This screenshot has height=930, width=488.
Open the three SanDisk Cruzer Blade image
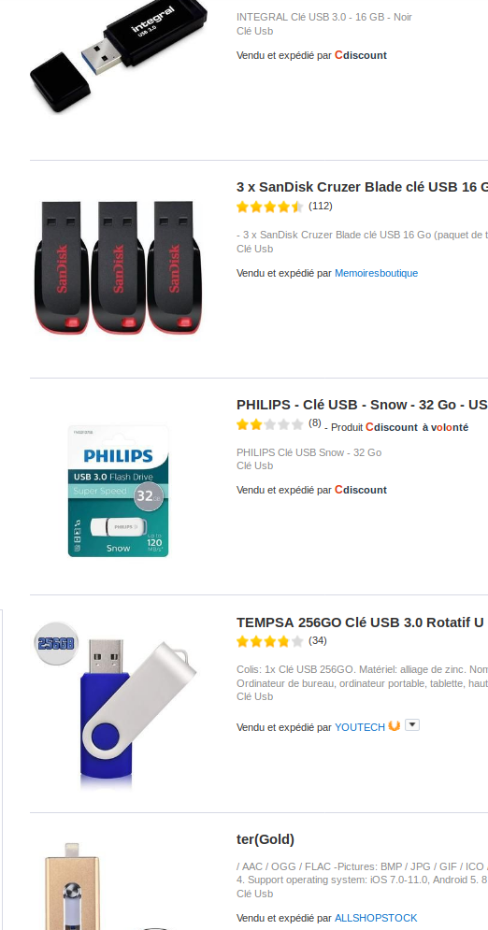point(118,266)
